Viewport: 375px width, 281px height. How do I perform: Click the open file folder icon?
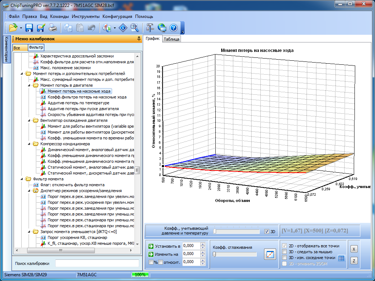pos(13,28)
